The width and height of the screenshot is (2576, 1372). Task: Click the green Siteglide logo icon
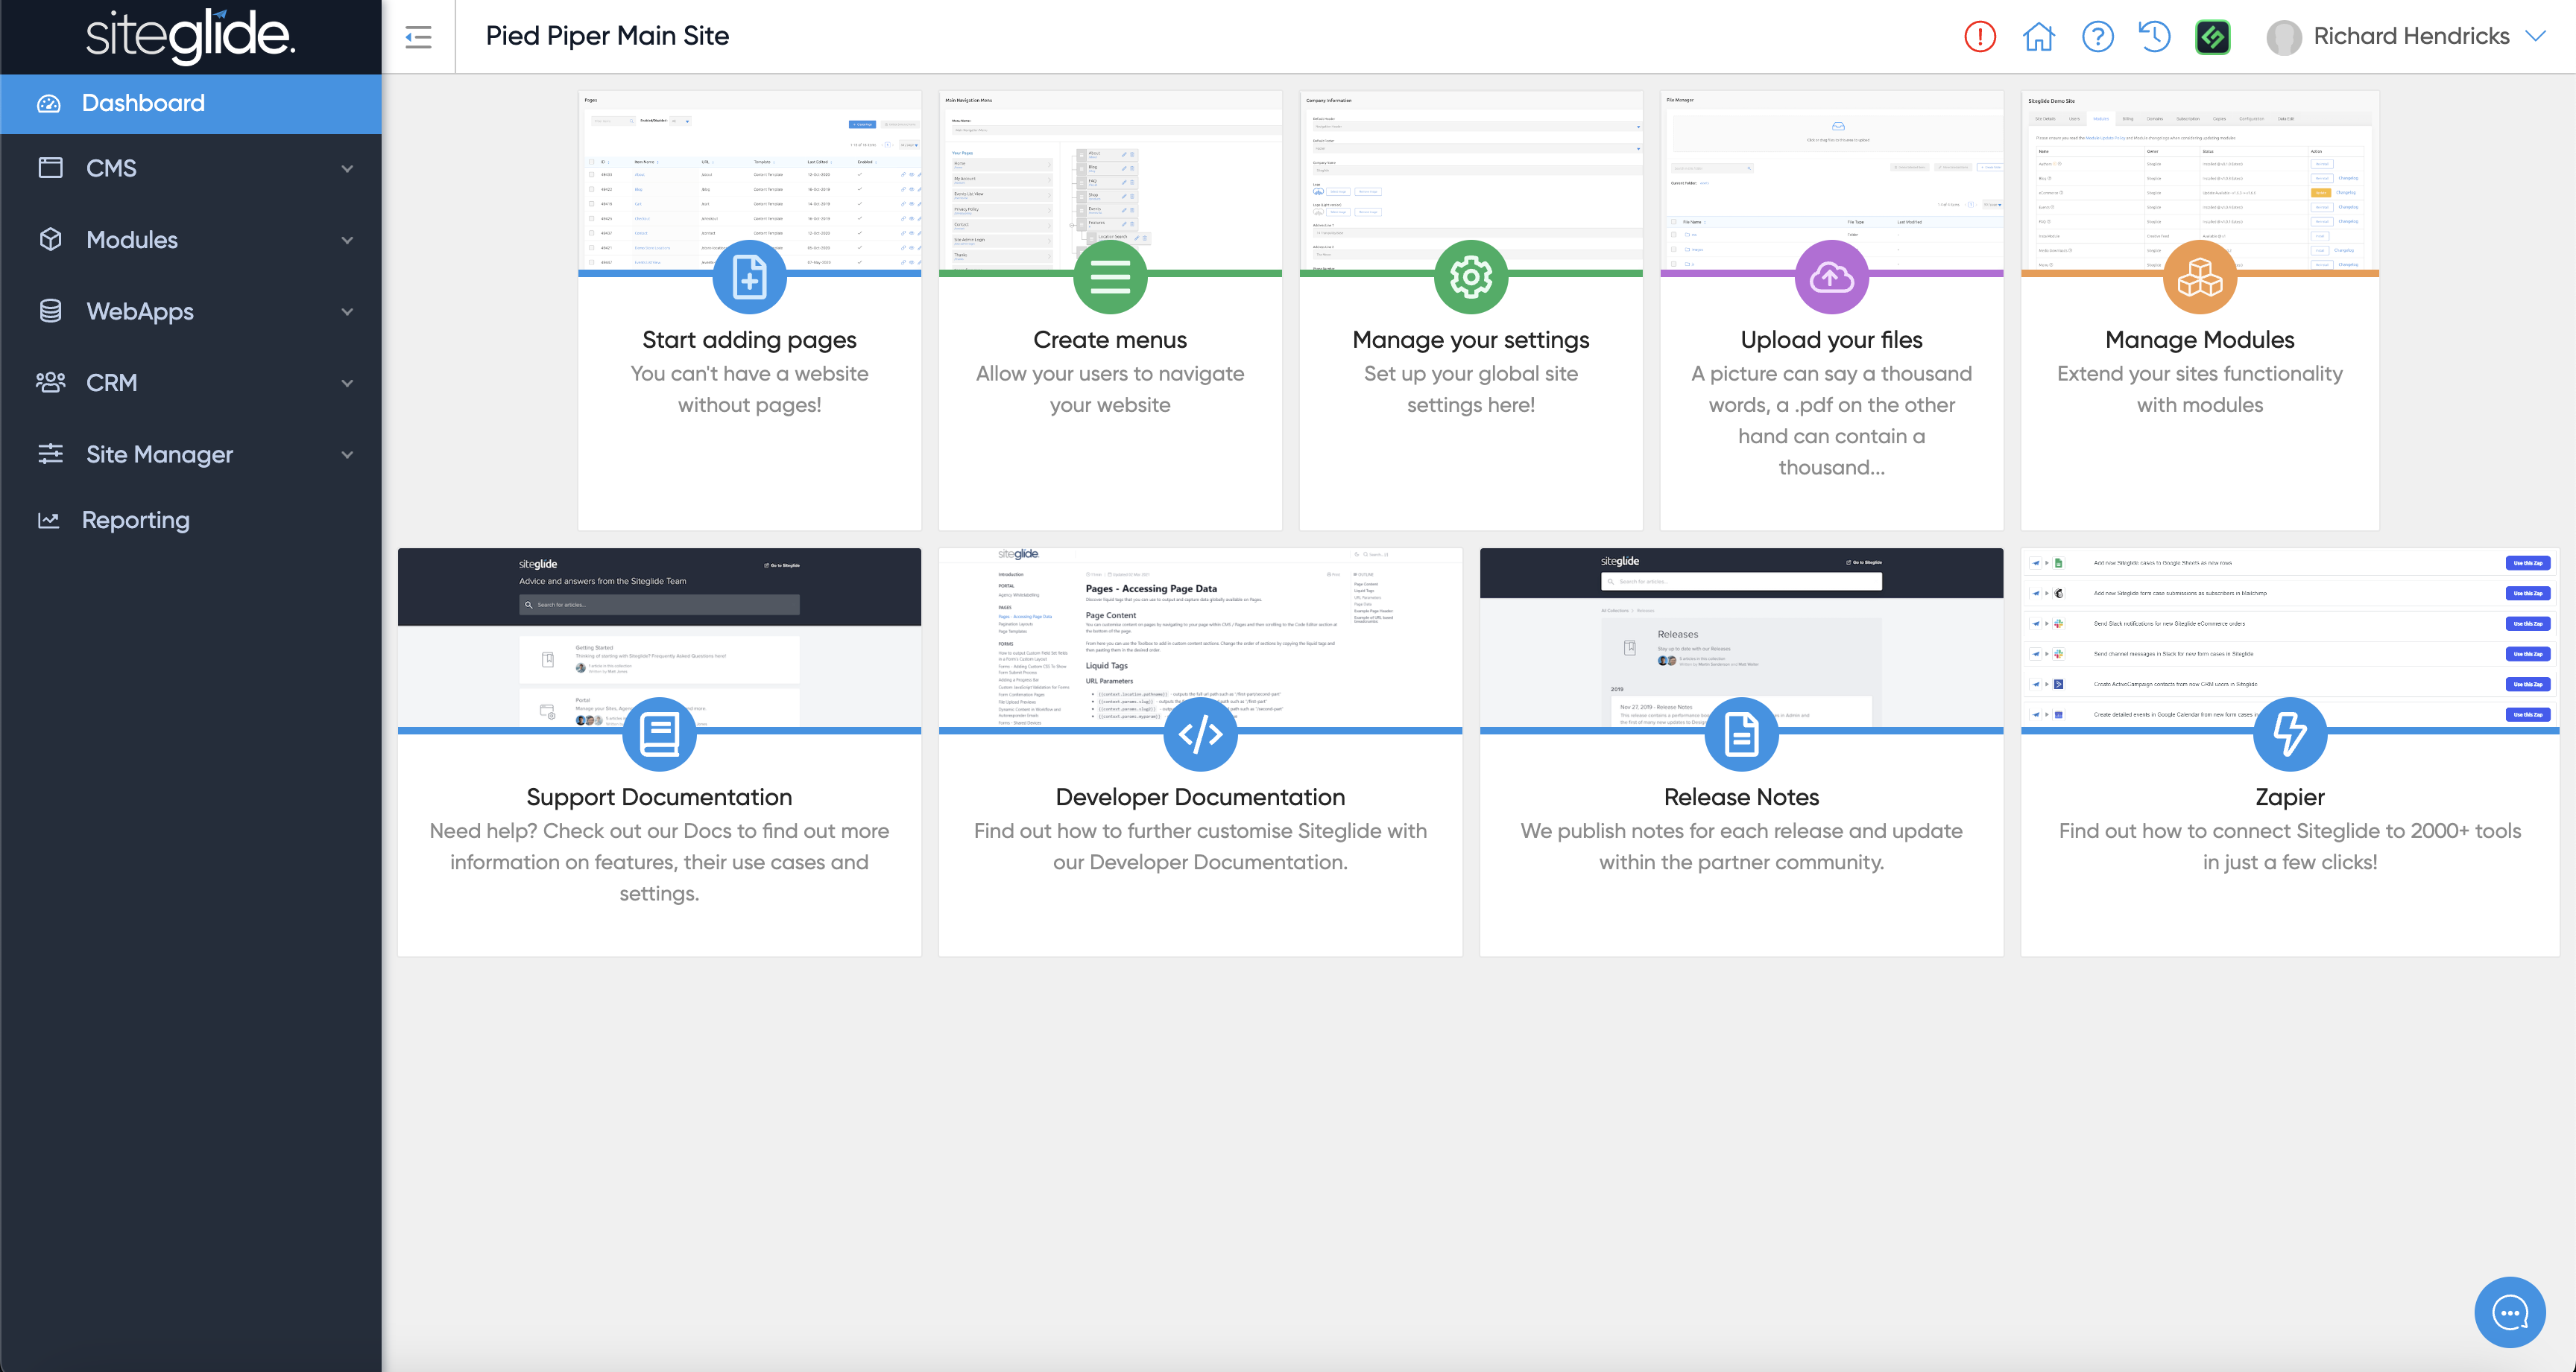[x=2212, y=37]
